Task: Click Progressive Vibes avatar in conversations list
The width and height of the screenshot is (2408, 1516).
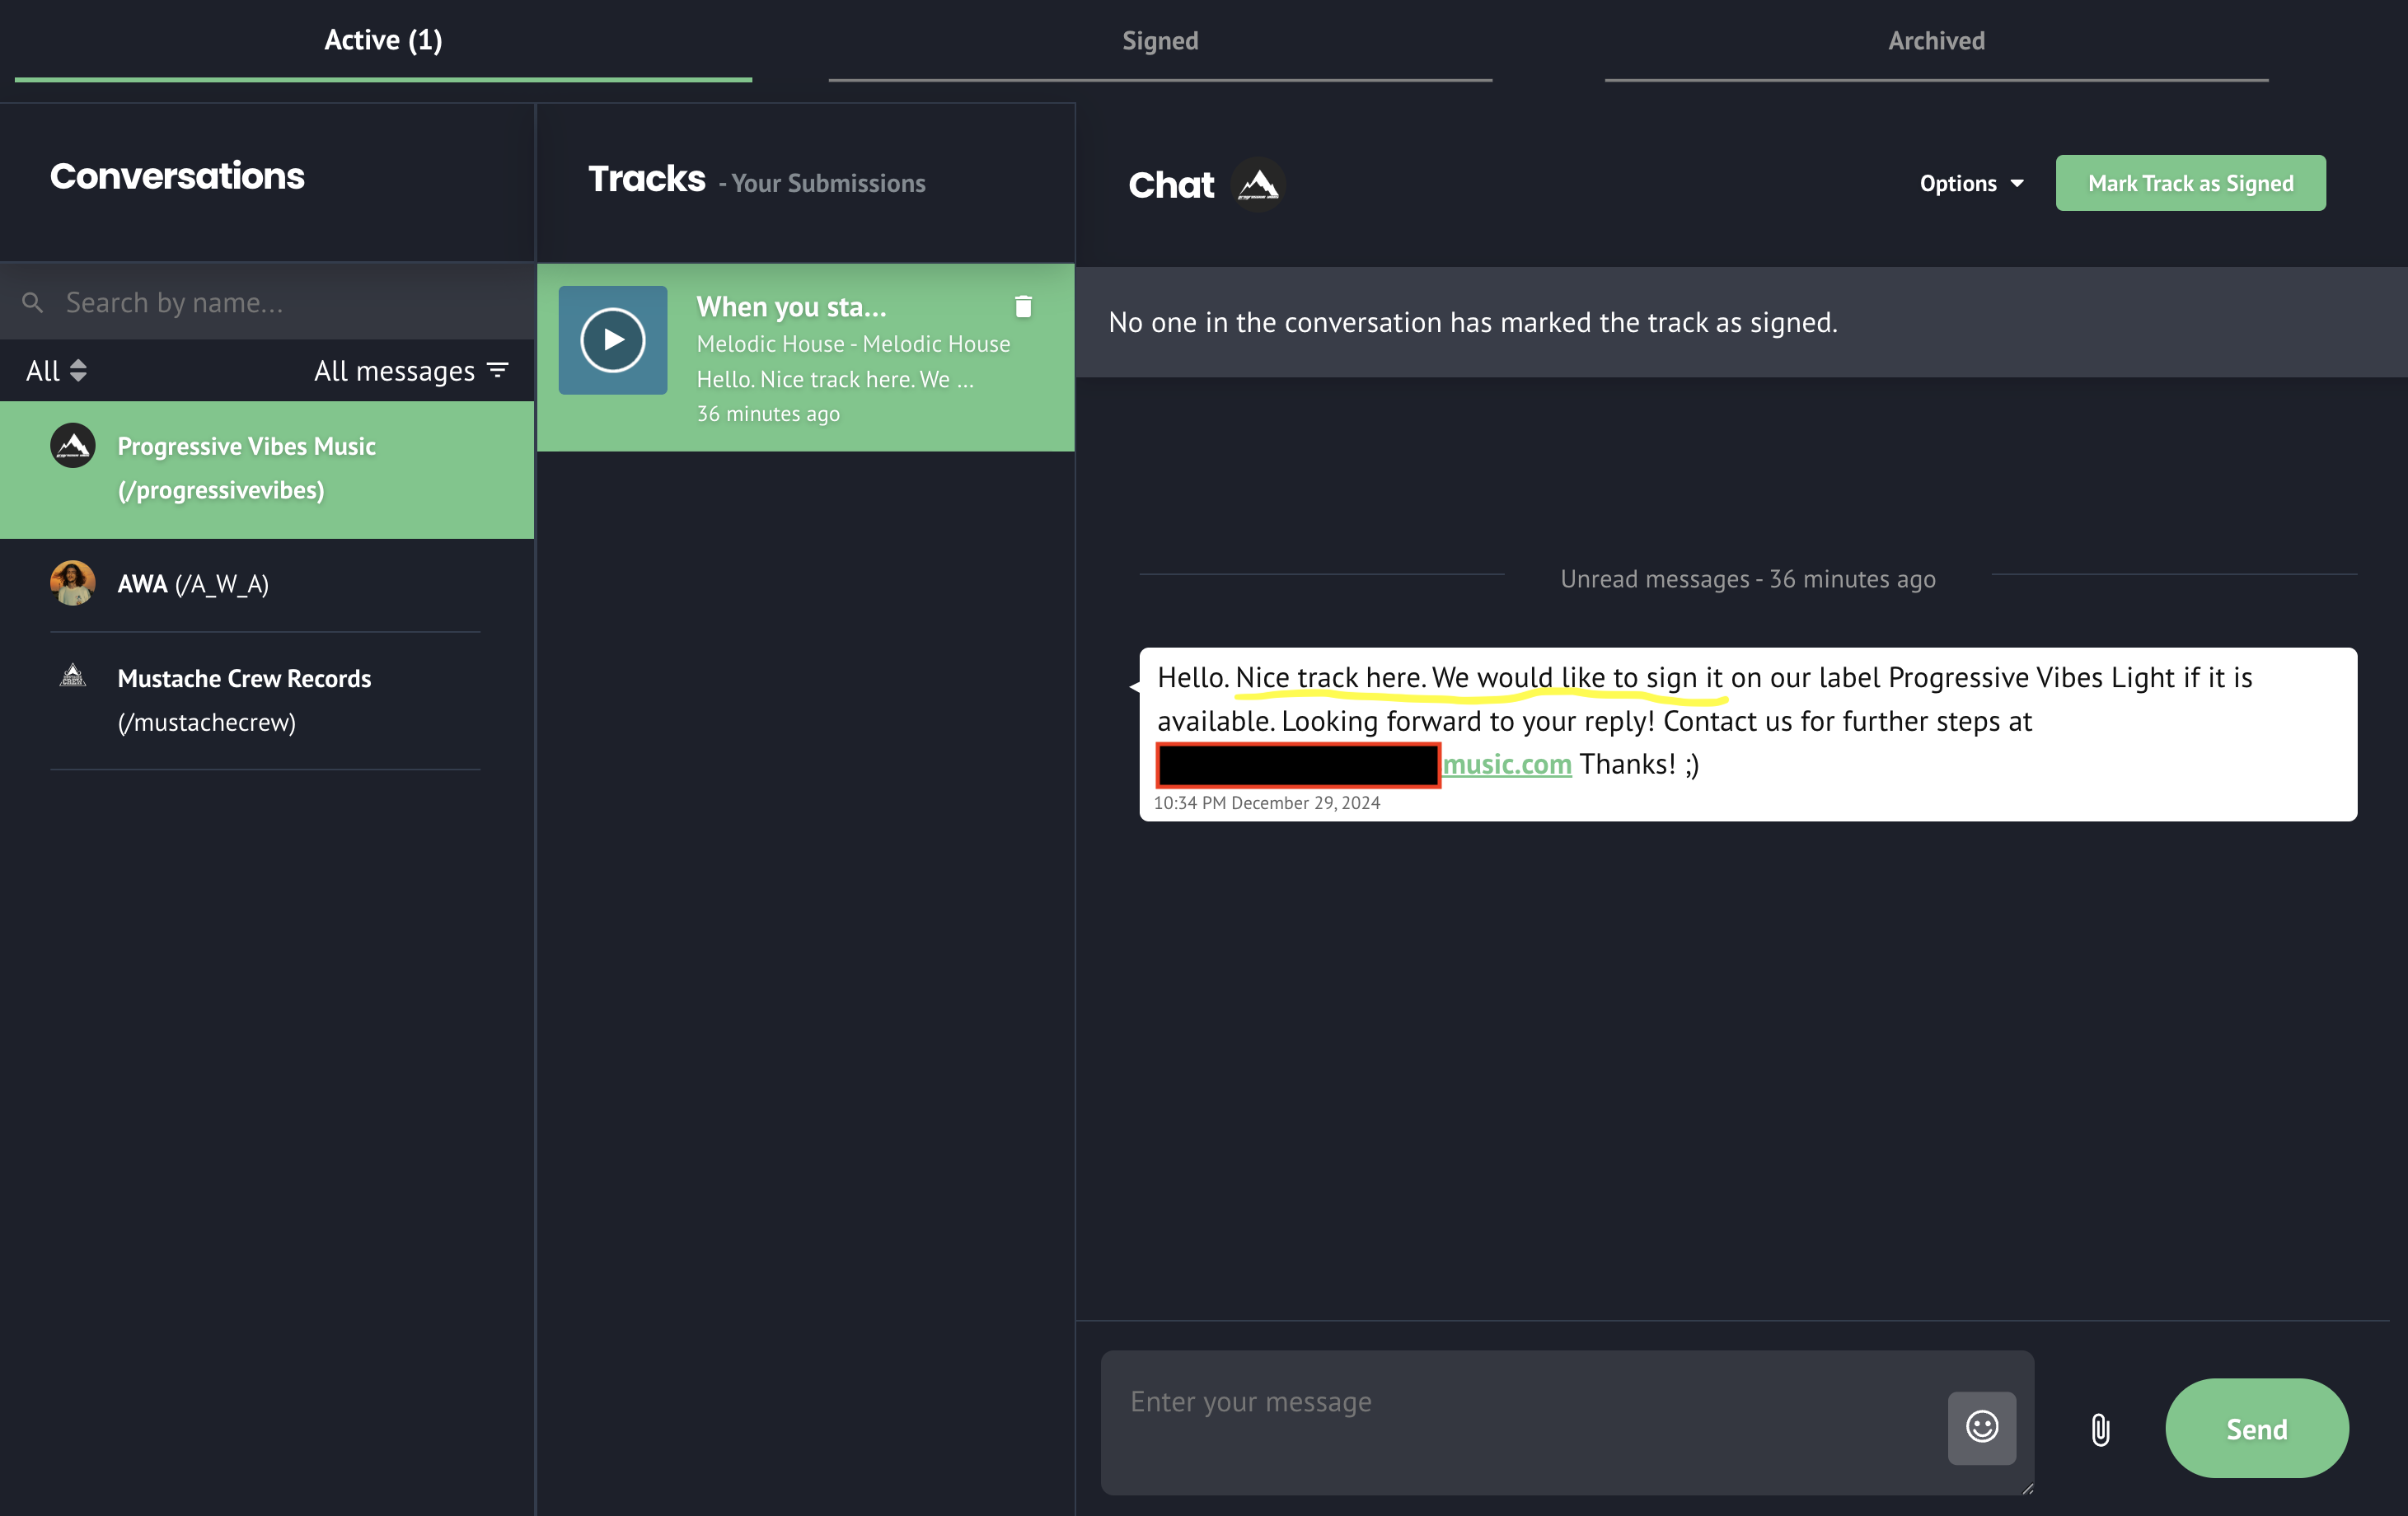Action: [x=73, y=446]
